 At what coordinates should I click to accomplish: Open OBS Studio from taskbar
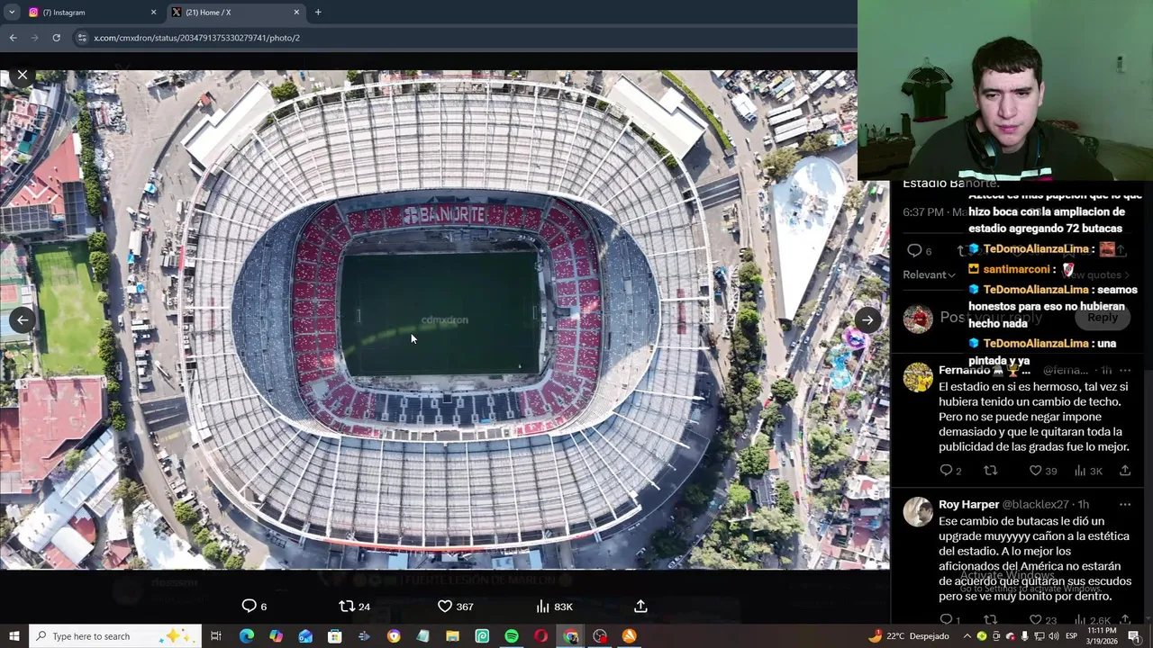click(600, 636)
